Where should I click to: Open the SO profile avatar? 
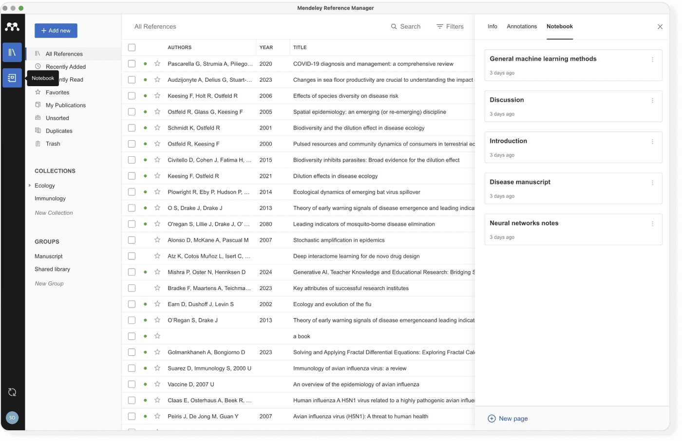click(x=12, y=417)
